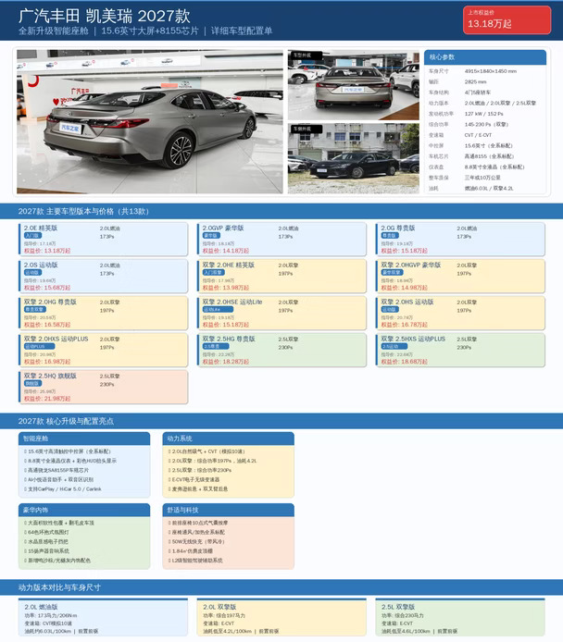563x642 pixels.
Task: Click 权益价 13.18万起 in the 2.0E card
Action: tap(47, 251)
